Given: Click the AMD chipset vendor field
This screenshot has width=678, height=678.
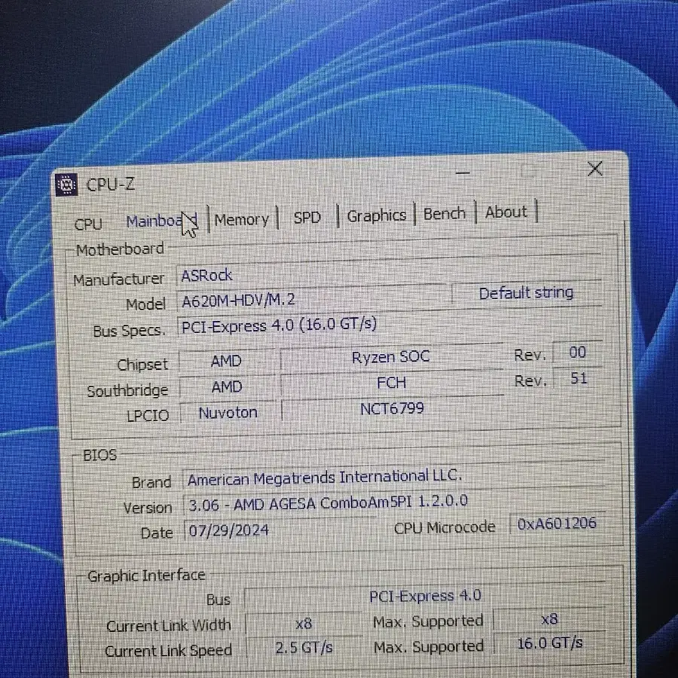Looking at the screenshot, I should (226, 361).
